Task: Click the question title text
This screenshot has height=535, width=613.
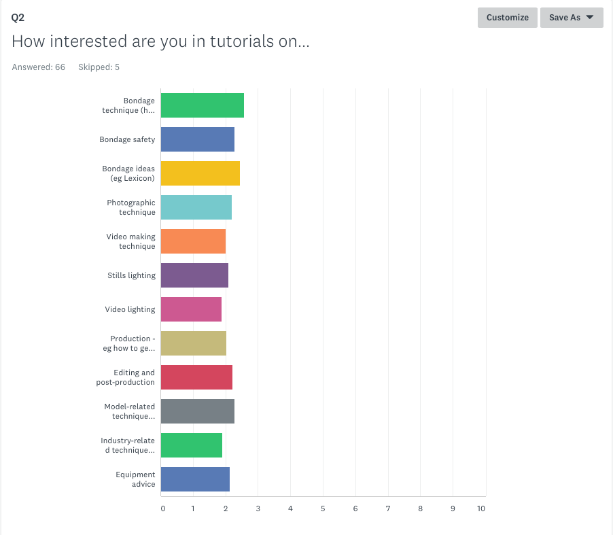Action: tap(160, 41)
